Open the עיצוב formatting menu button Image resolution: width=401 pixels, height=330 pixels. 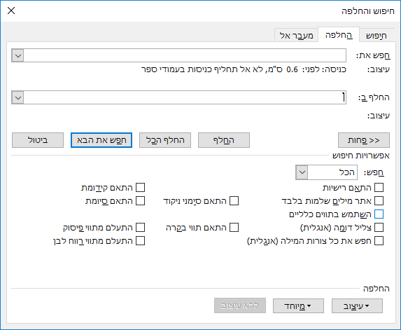pyautogui.click(x=357, y=305)
